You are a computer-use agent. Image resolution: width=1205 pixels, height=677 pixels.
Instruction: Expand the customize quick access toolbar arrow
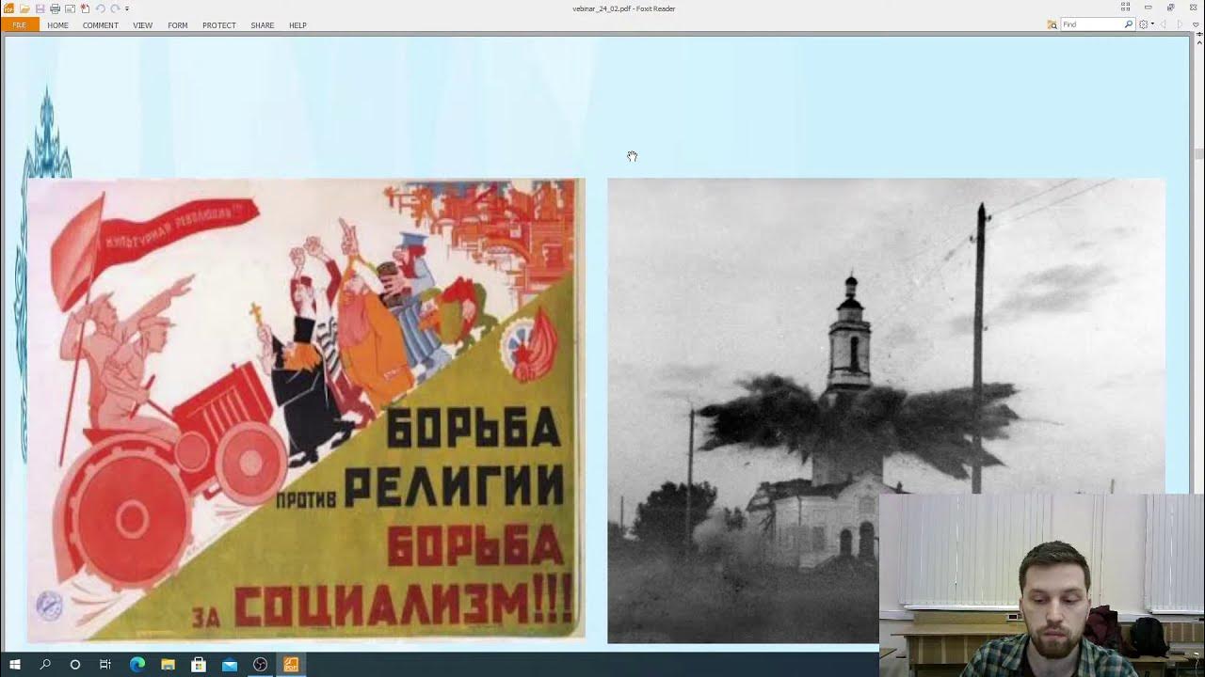point(127,8)
